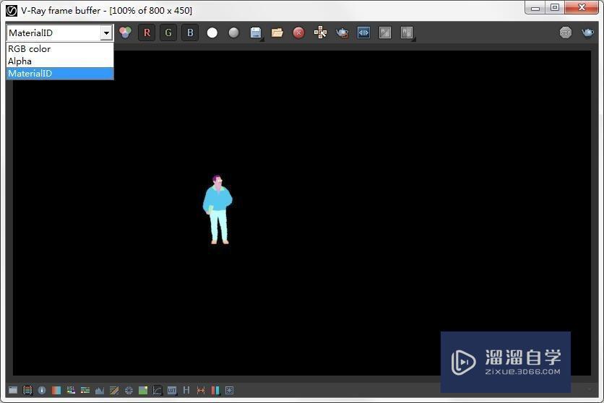Viewport: 604px width, 403px height.
Task: Toggle white balance gradient icon
Action: [x=56, y=390]
